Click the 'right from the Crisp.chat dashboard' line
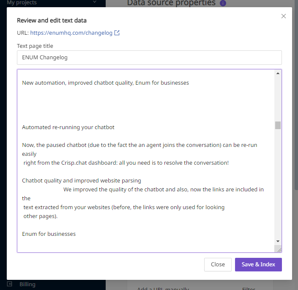298x290 pixels. pyautogui.click(x=126, y=163)
